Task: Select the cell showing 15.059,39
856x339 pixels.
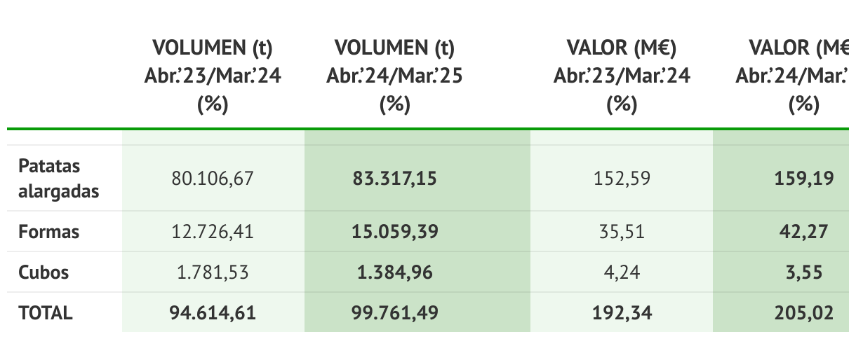Action: (394, 231)
